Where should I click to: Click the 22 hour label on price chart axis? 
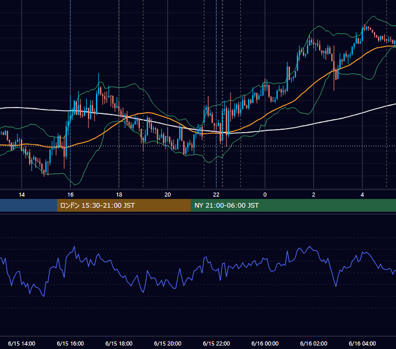click(x=216, y=195)
